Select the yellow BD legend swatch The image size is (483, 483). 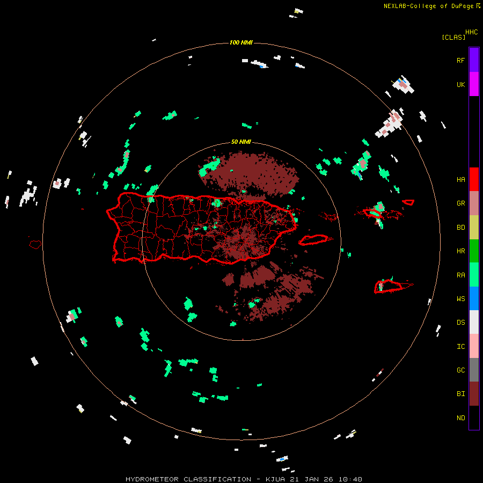[474, 228]
